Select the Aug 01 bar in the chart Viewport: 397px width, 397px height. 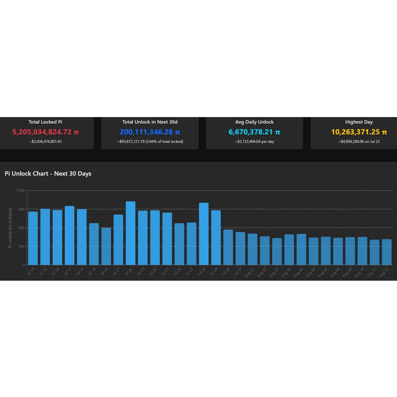coord(252,249)
